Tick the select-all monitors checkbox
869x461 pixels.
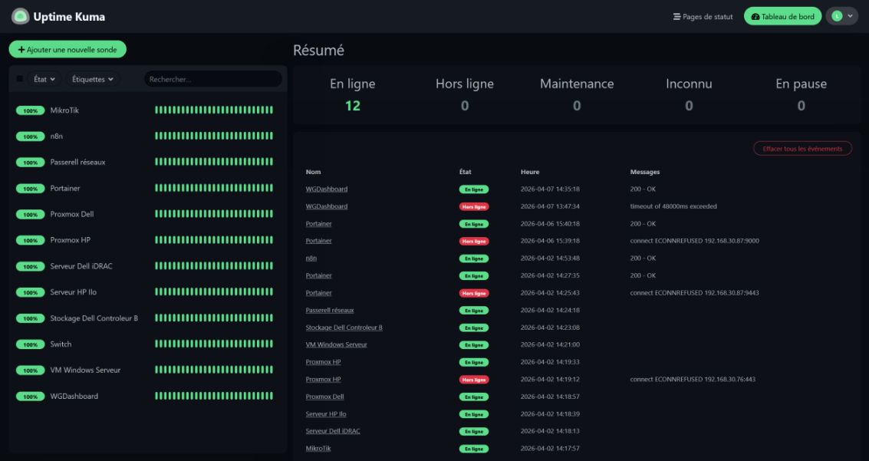[x=19, y=79]
